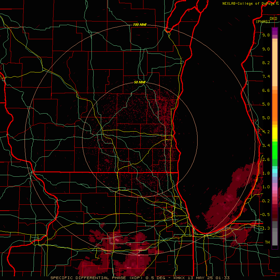Select the 13 MAY 25 date in caption
Viewport: 280px width, 280px height.
200,278
